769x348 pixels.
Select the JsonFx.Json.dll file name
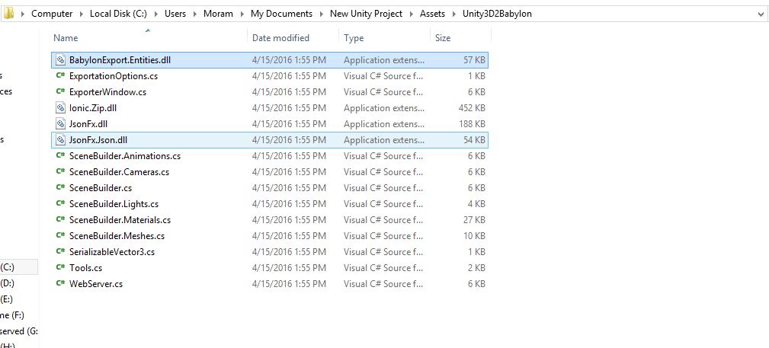coord(98,140)
